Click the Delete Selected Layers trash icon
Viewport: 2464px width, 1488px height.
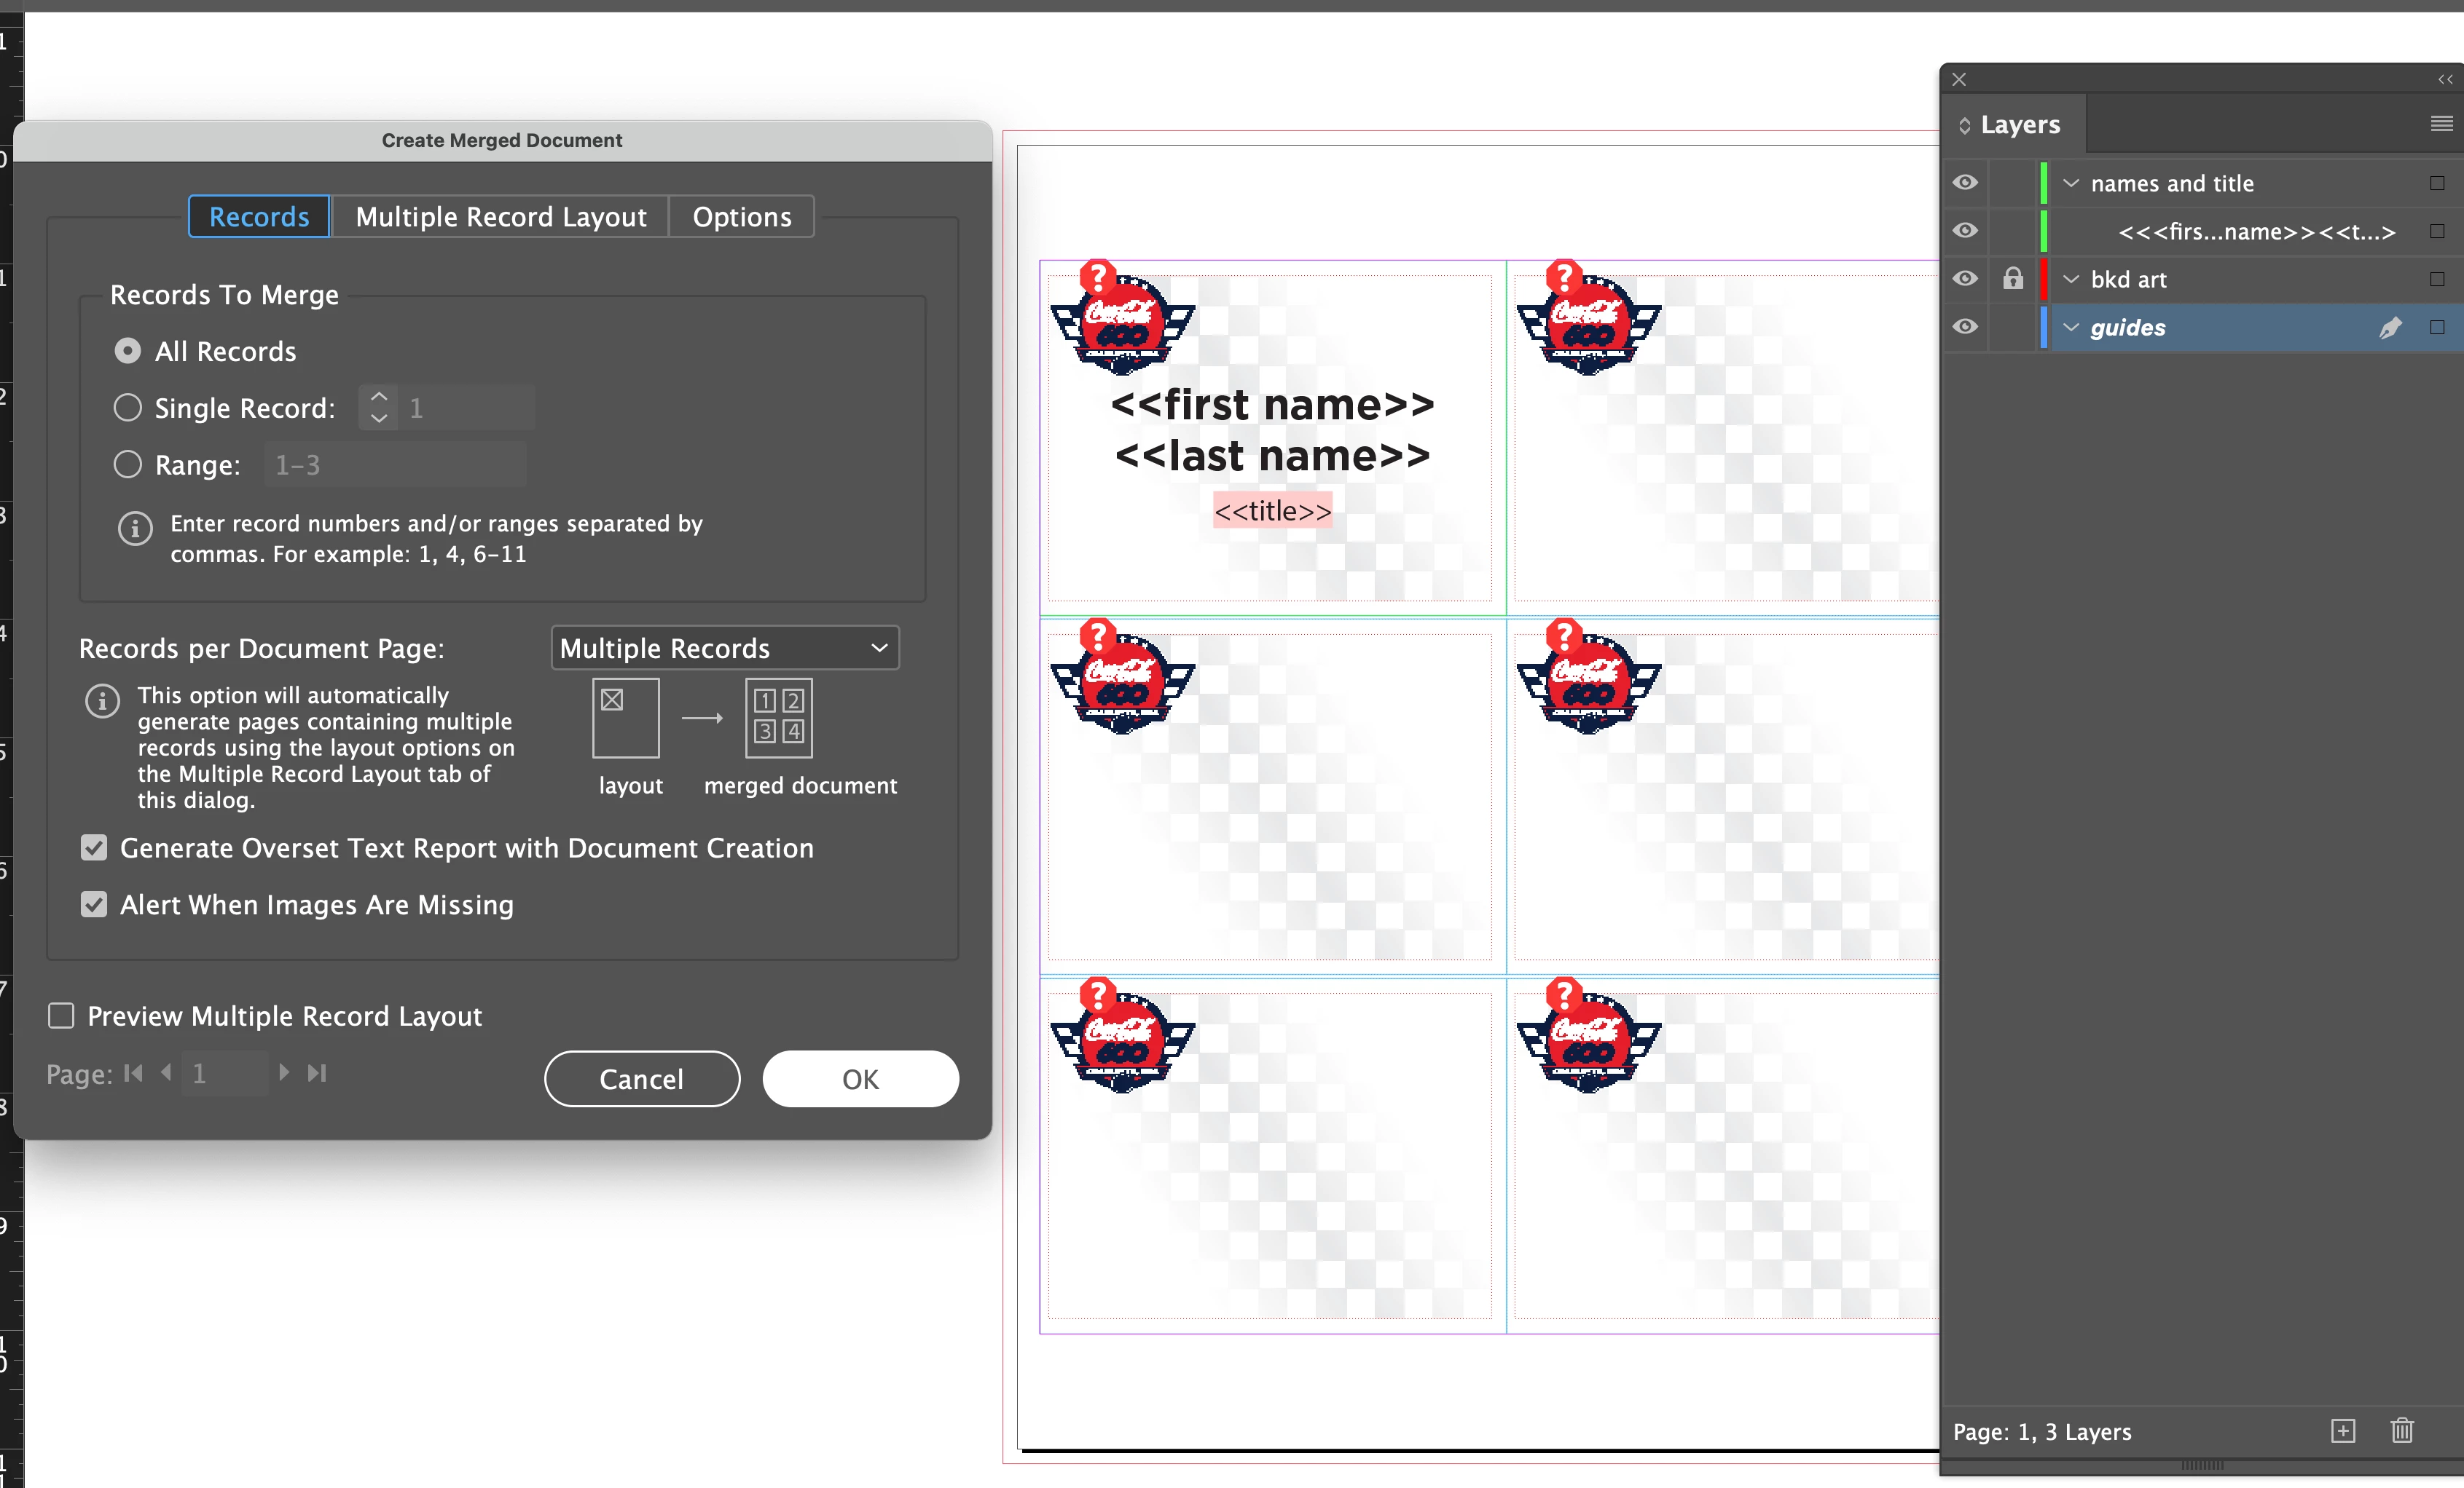point(2402,1431)
